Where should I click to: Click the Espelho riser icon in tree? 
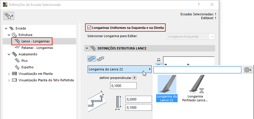pyautogui.click(x=17, y=67)
